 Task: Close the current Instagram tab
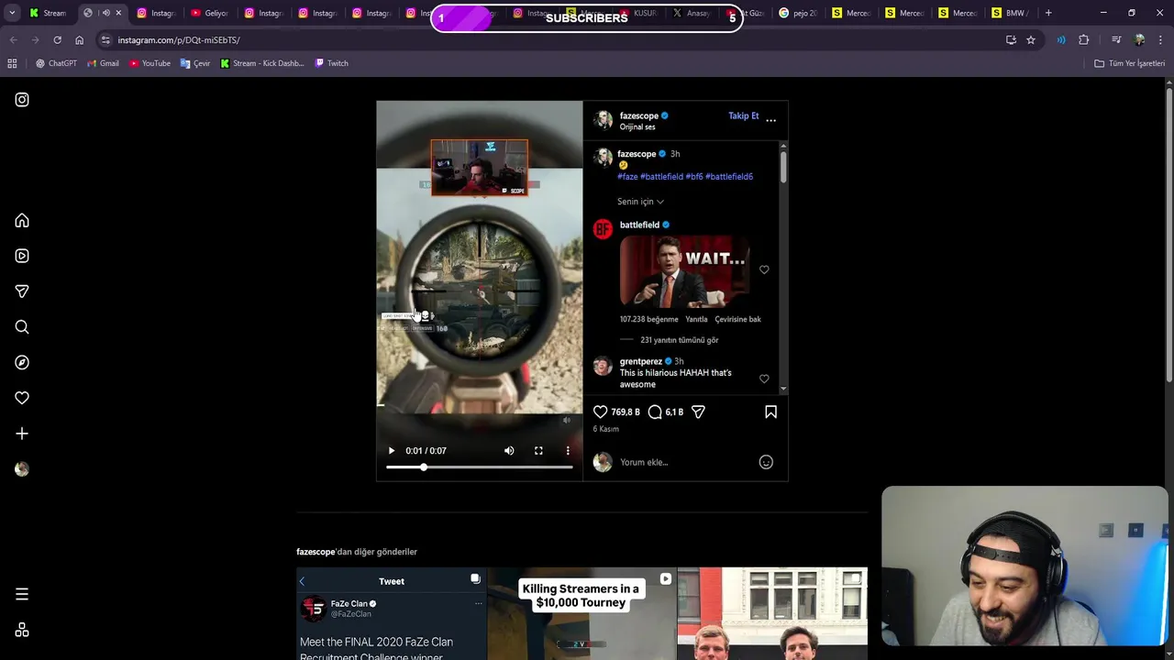tap(118, 13)
